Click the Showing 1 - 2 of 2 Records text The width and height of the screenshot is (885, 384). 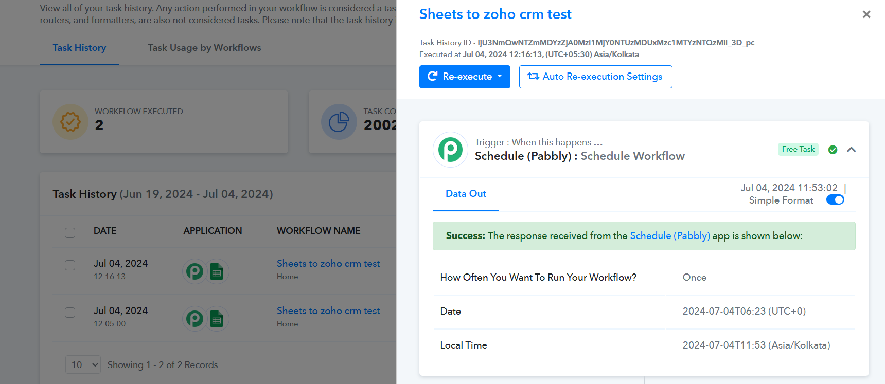pyautogui.click(x=163, y=365)
